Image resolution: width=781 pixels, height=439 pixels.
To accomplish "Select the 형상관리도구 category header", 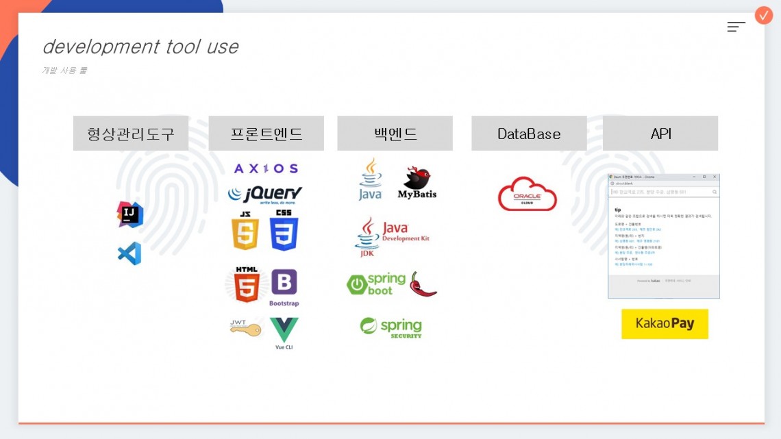I will click(131, 134).
